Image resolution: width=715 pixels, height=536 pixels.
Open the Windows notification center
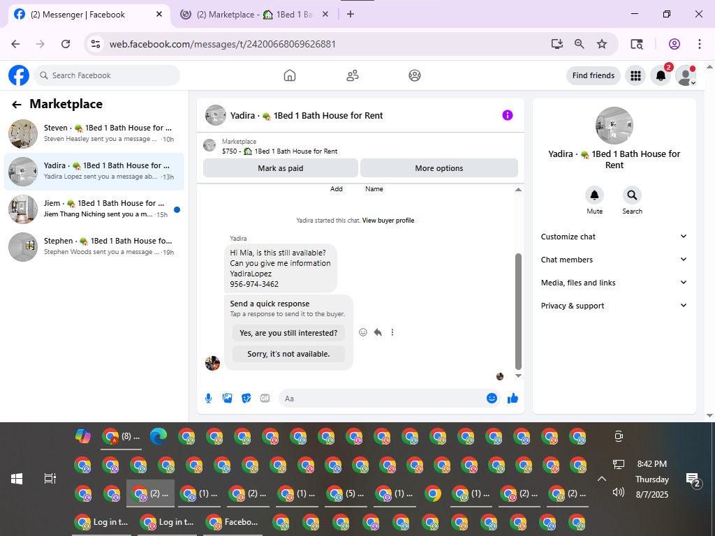pos(693,479)
